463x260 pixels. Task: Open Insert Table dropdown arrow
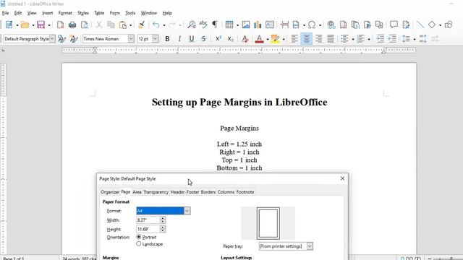[237, 25]
